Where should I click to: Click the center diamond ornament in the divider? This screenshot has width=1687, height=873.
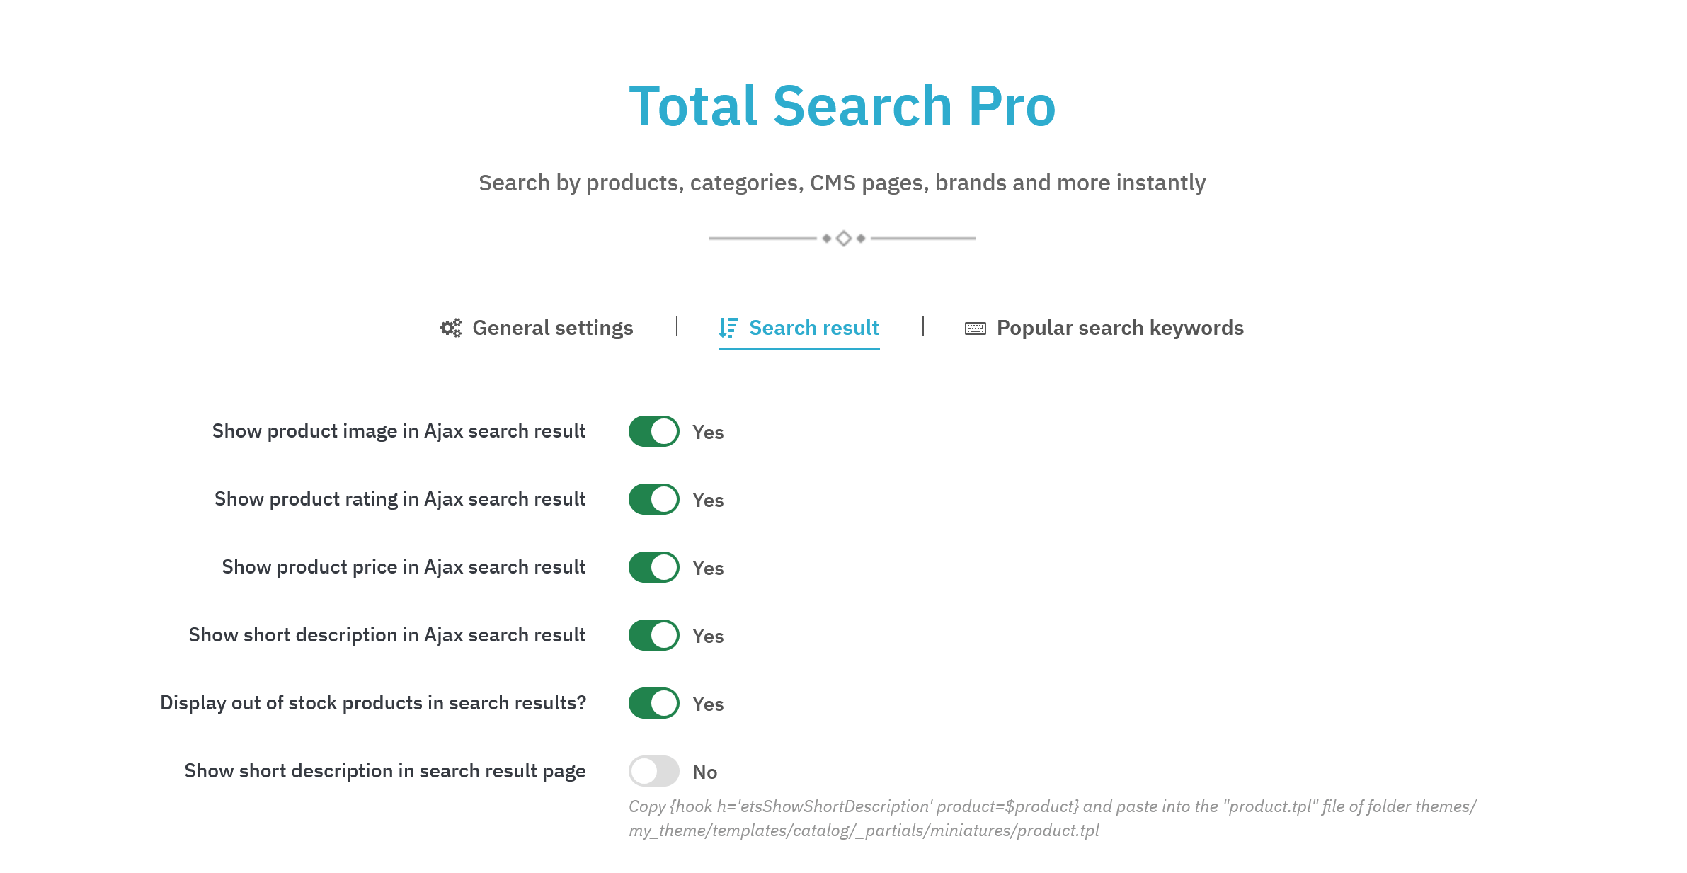pyautogui.click(x=843, y=239)
